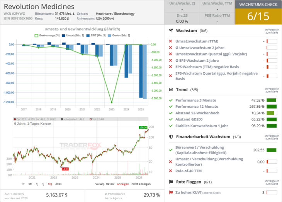Click the USA 2000 (v) universe

pos(105,19)
